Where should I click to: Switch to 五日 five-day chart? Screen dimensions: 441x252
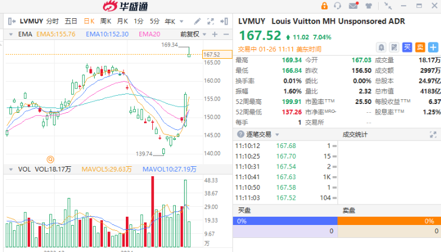(x=71, y=21)
